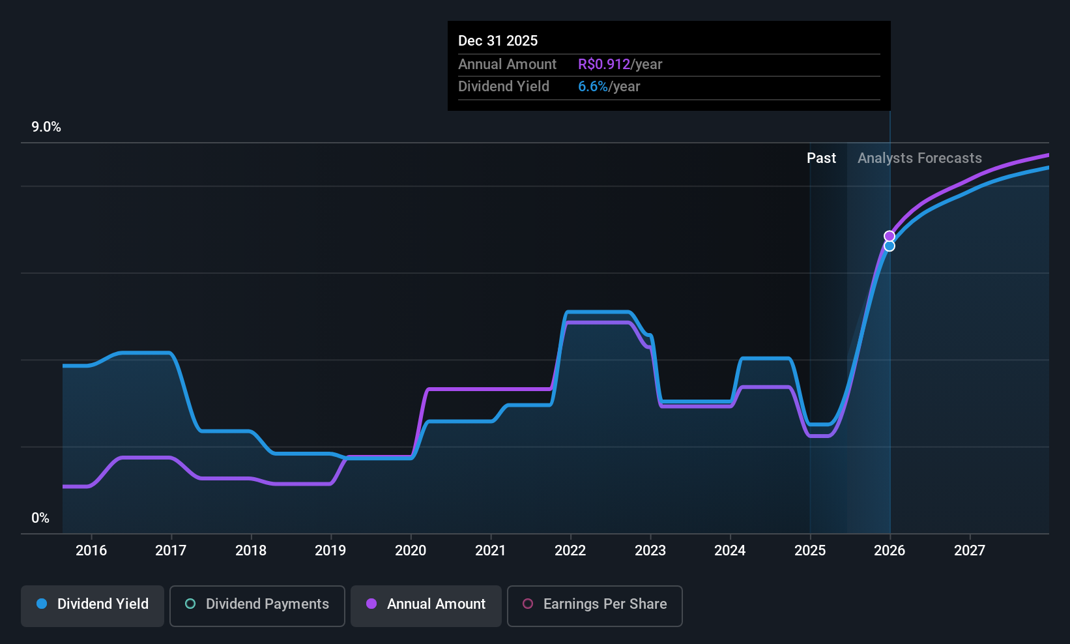Click the Annual Amount label in tooltip
1070x644 pixels.
pyautogui.click(x=507, y=64)
